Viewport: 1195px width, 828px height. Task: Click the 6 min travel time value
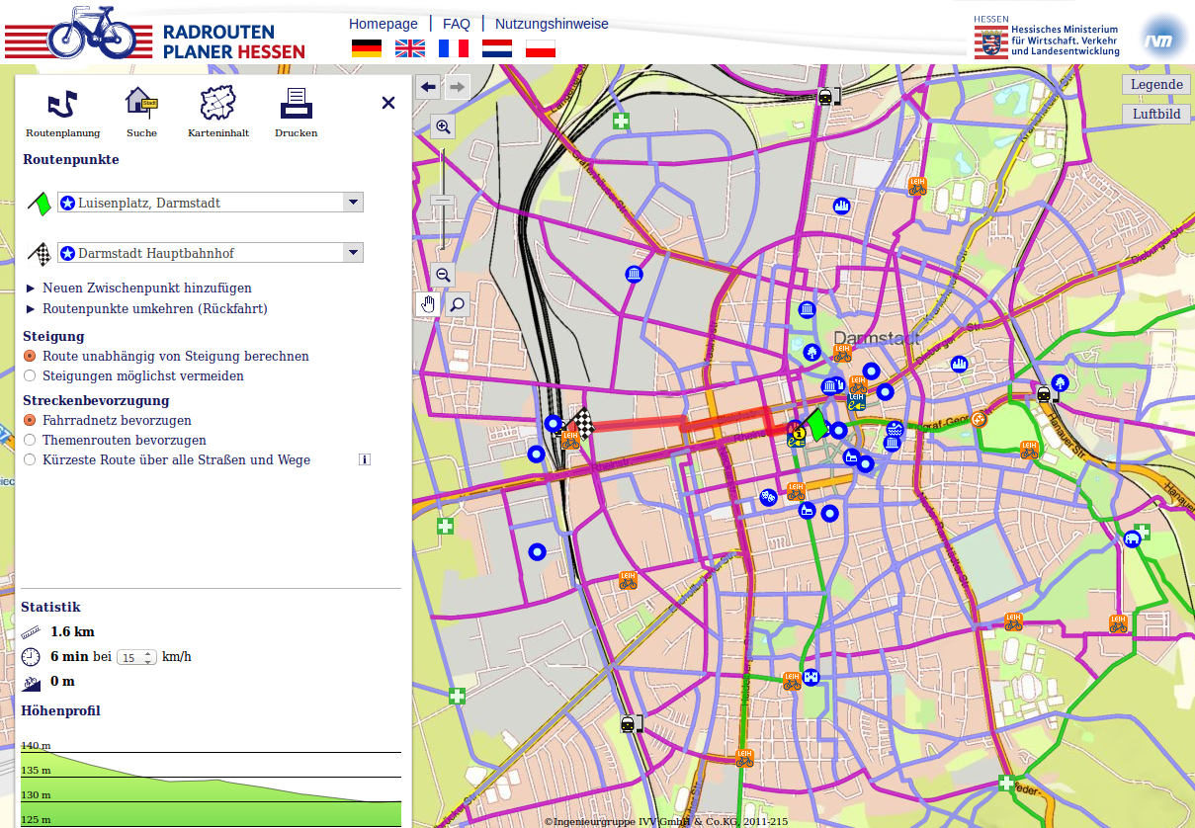tap(69, 657)
